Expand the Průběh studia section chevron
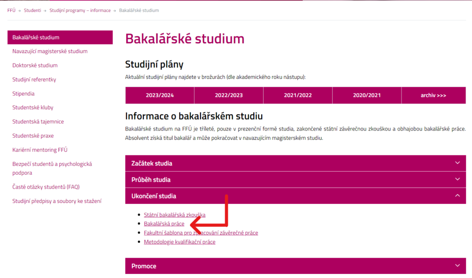Viewport: 472px width, 278px height. tap(457, 179)
